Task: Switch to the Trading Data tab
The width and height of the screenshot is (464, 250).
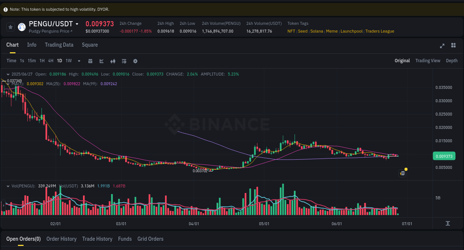Action: point(59,45)
